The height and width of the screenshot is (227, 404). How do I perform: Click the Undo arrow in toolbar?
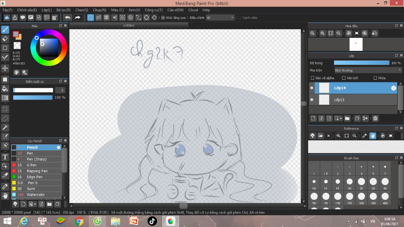pos(68,17)
